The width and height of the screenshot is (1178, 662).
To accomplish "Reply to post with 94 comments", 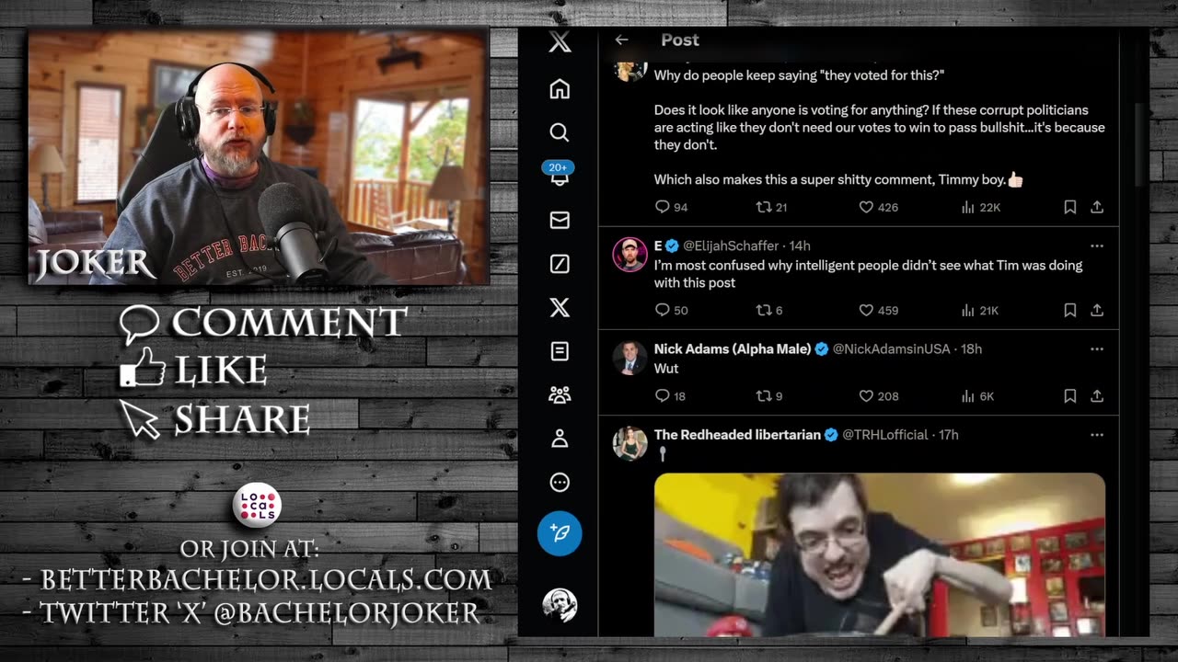I will (671, 208).
